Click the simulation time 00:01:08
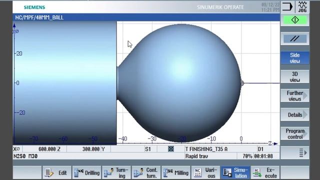Screen dimensions: 320x180 [263, 156]
